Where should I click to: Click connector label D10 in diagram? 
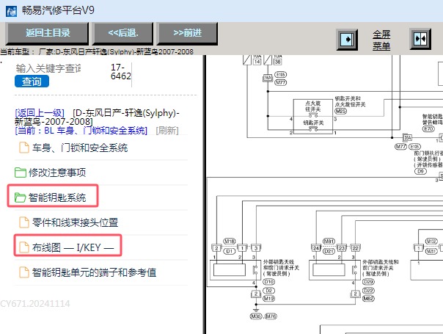coord(268,282)
